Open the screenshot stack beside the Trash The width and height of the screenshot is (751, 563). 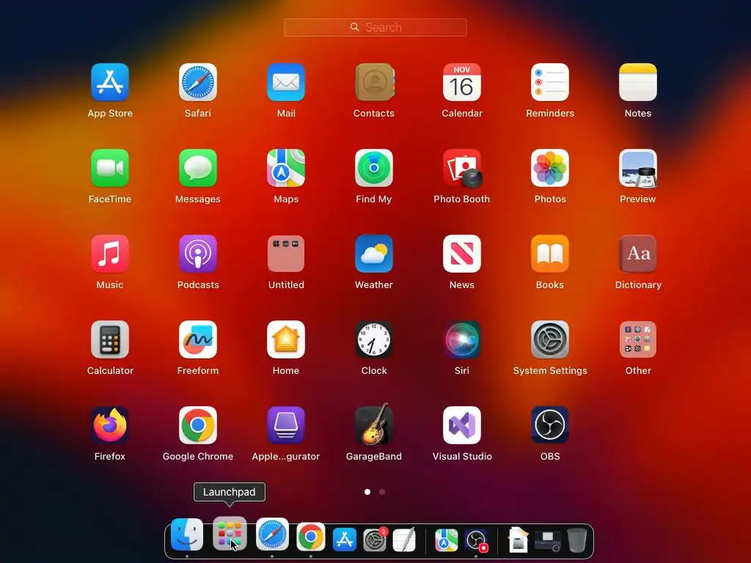coord(547,541)
